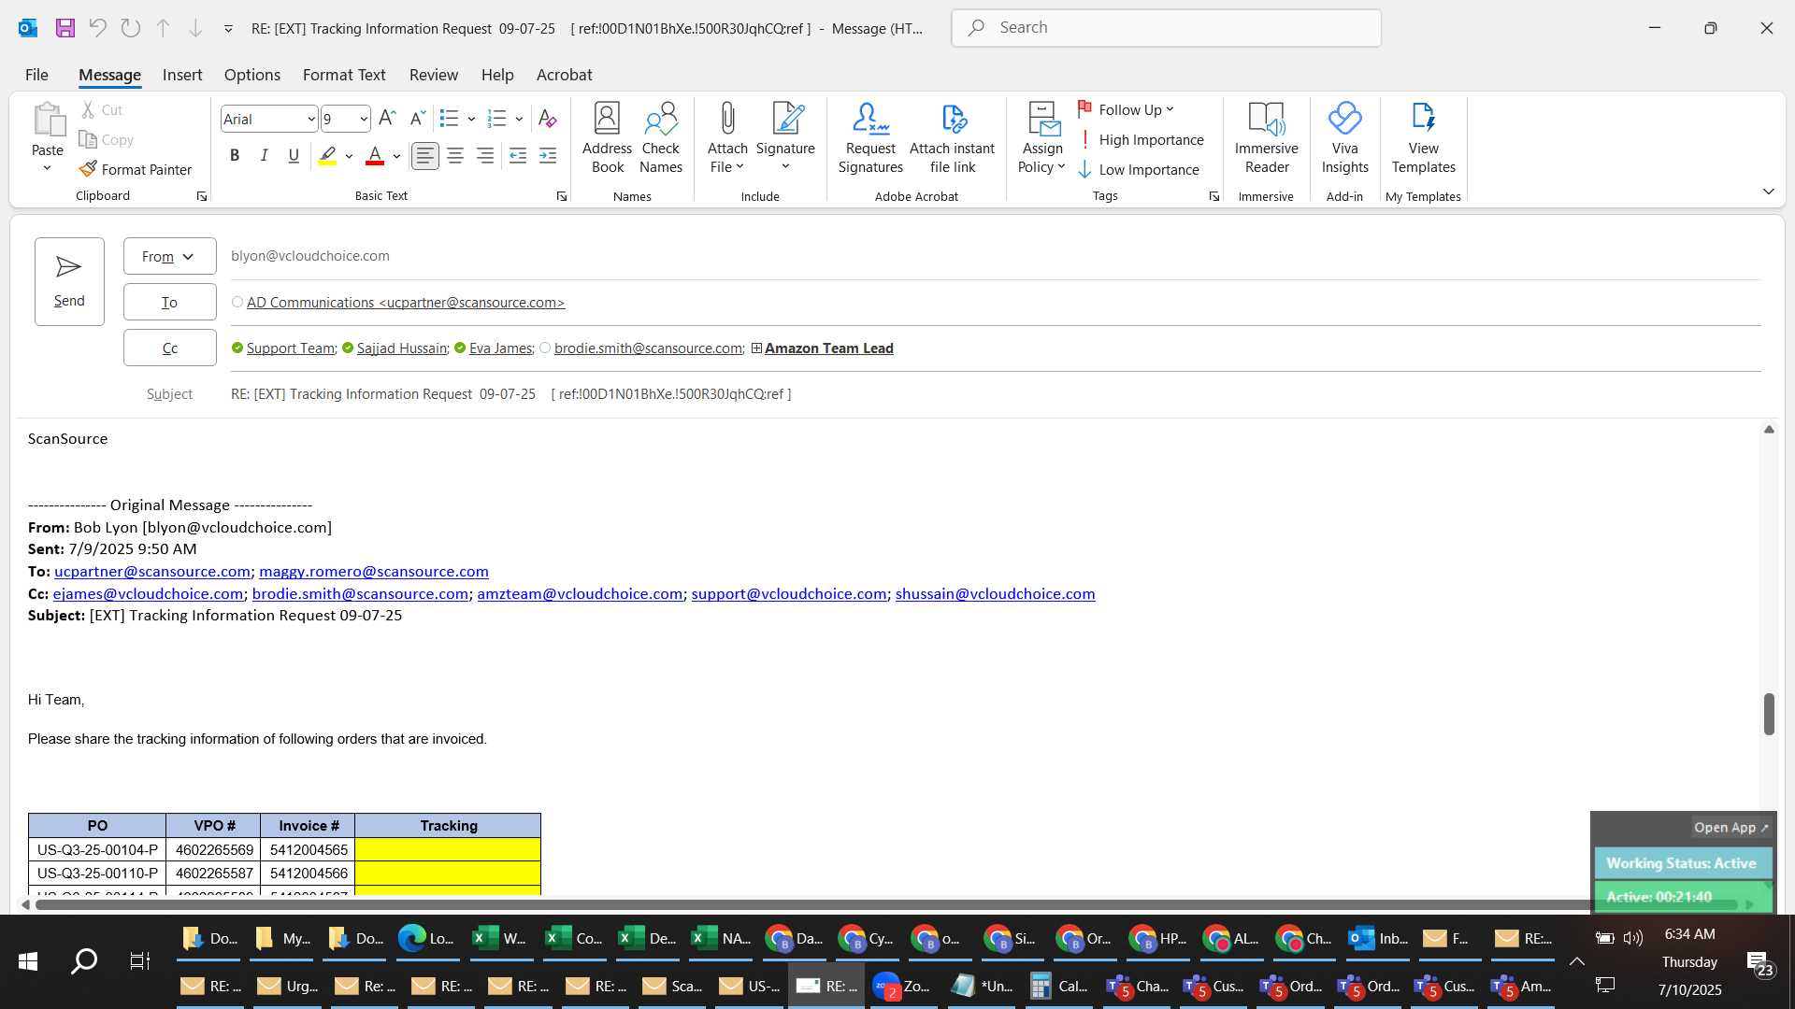
Task: Right align the paragraph
Action: pos(485,156)
